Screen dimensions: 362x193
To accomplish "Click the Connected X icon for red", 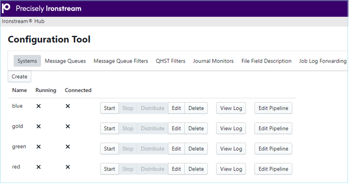I will pos(68,167).
